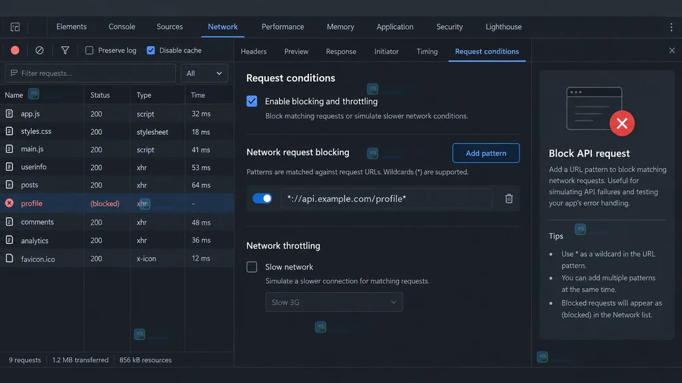Switch to the Security tab
This screenshot has height=383, width=682.
pyautogui.click(x=450, y=27)
